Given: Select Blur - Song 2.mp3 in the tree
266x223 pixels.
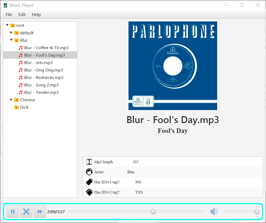Looking at the screenshot, I should click(41, 85).
